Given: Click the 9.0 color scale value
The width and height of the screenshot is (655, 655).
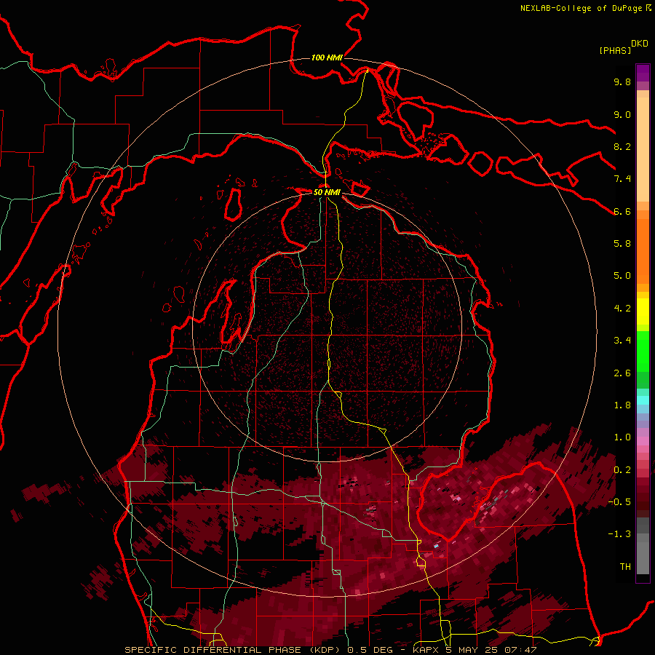Looking at the screenshot, I should 622,114.
